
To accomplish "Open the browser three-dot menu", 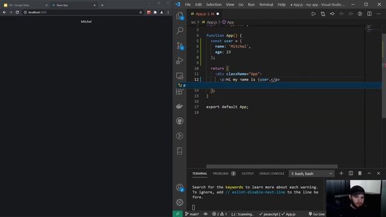I will click(168, 12).
